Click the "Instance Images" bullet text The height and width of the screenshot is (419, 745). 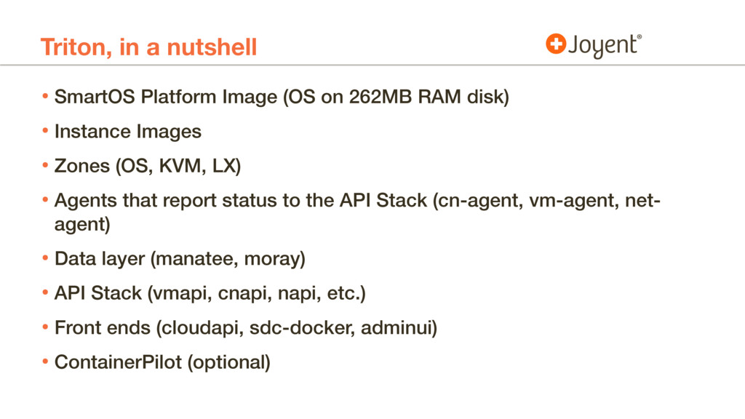pyautogui.click(x=127, y=132)
